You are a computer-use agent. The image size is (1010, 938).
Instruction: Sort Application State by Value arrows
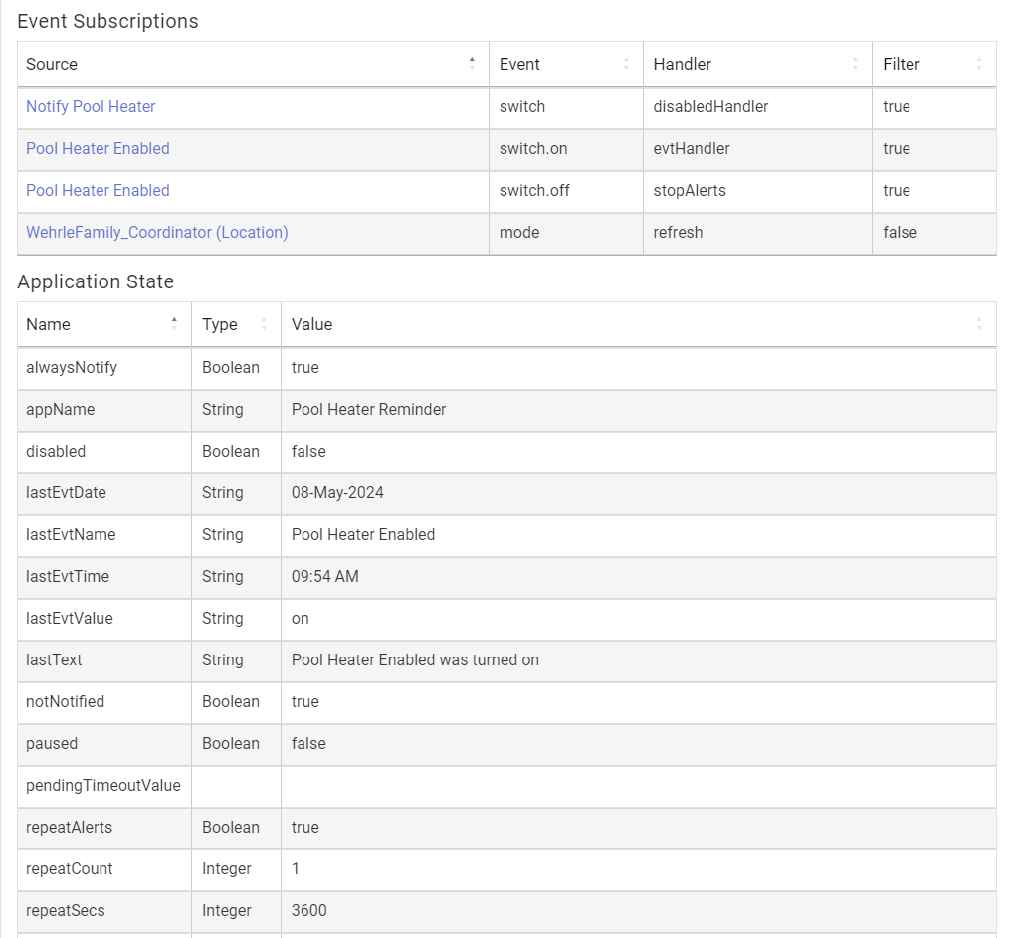tap(979, 324)
